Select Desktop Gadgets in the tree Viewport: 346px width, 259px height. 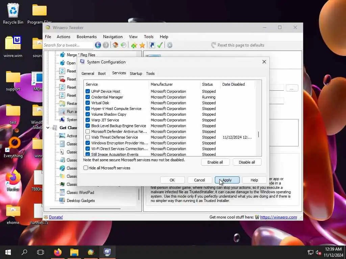pyautogui.click(x=81, y=201)
